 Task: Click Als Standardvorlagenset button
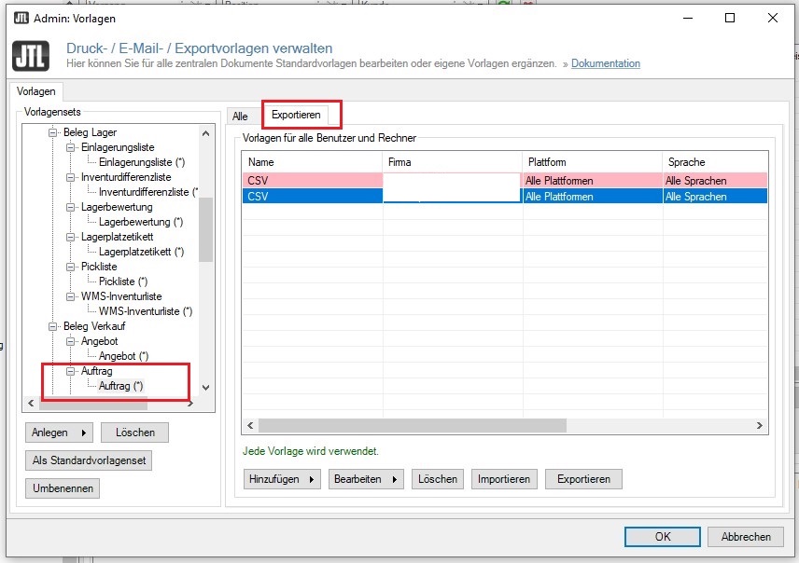[x=91, y=460]
